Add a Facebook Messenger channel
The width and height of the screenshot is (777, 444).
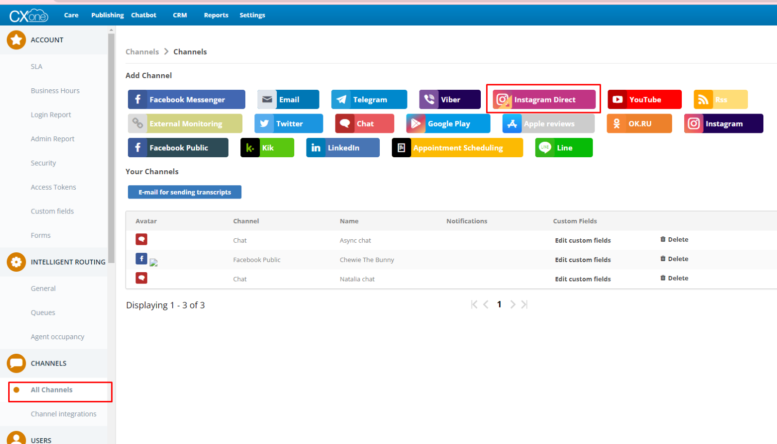point(186,99)
